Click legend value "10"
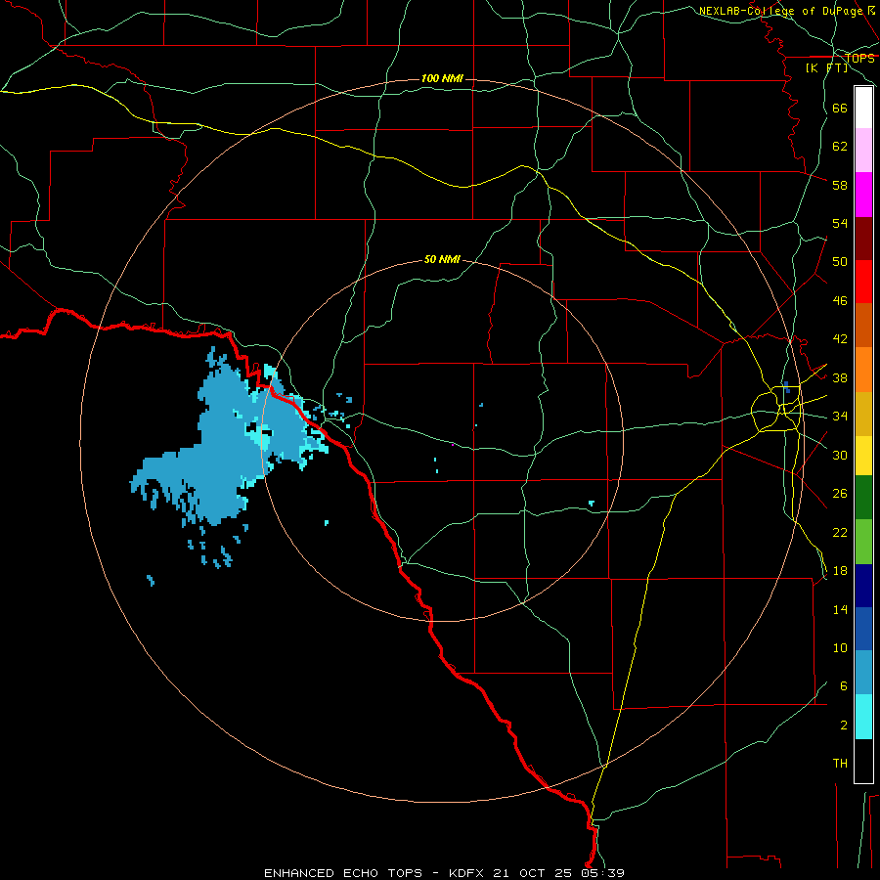The width and height of the screenshot is (880, 880). (x=840, y=648)
